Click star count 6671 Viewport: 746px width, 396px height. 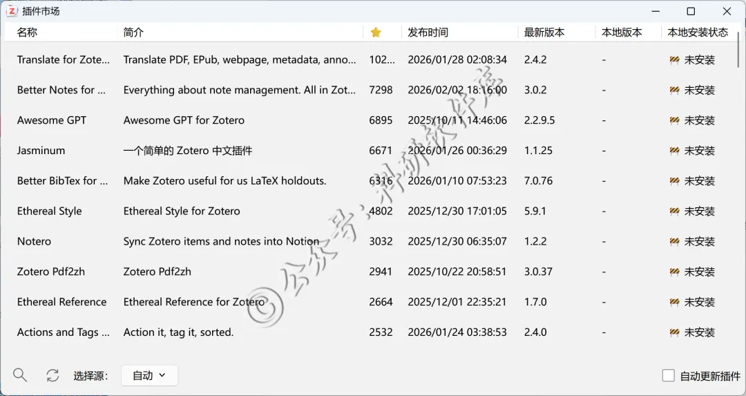pos(381,151)
